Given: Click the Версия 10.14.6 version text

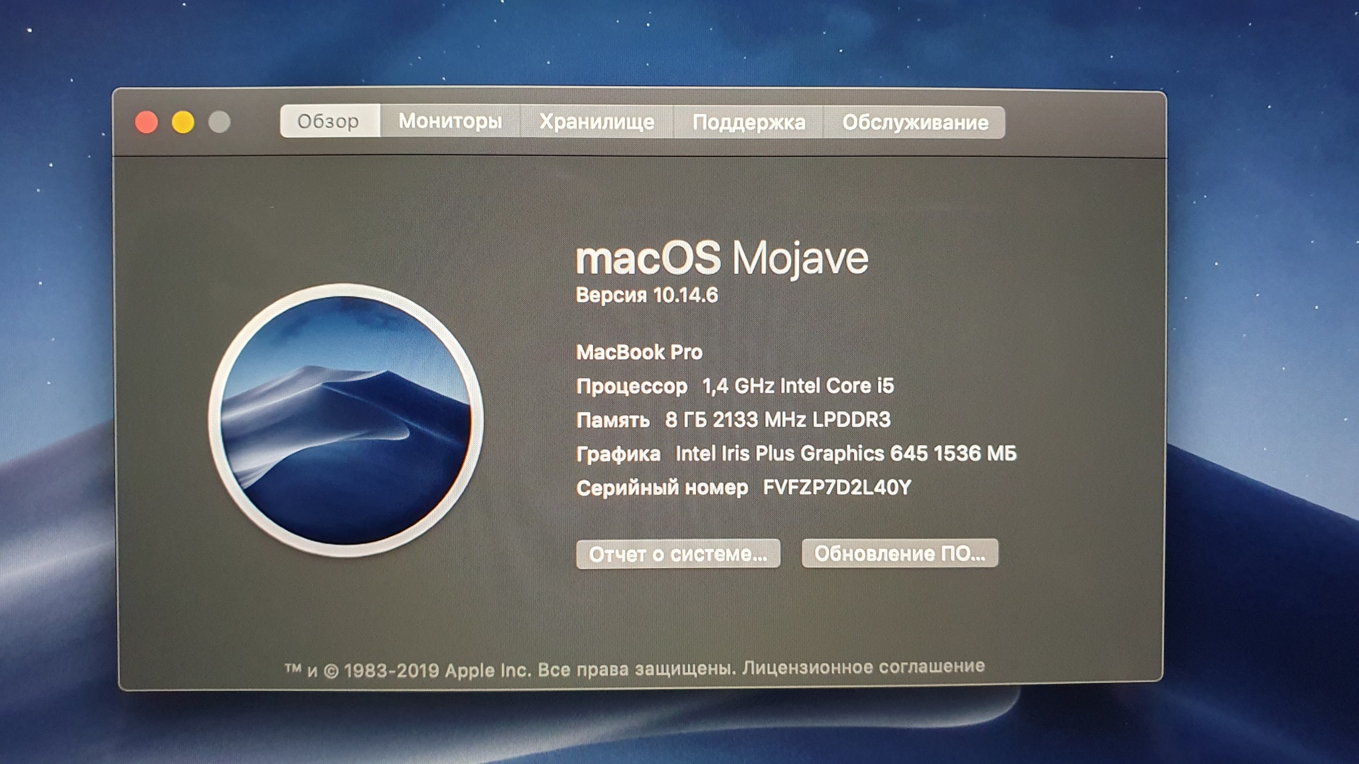Looking at the screenshot, I should 646,295.
